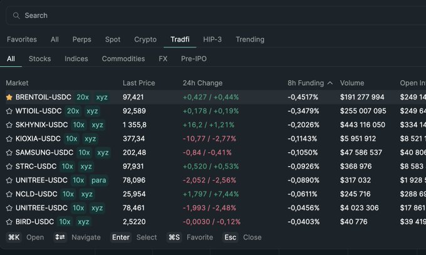Click the 20x badge on BRENTOIL-USDC
426x255 pixels.
pyautogui.click(x=83, y=97)
